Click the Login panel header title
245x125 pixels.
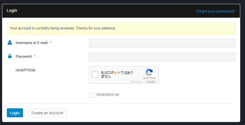12,11
